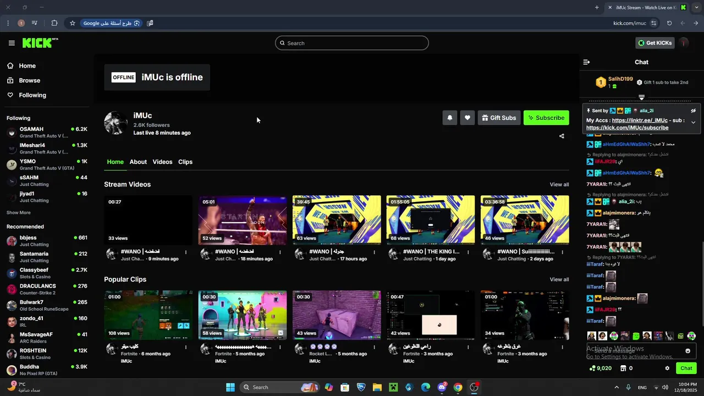The width and height of the screenshot is (704, 396).
Task: Open options for the 2 days ago video
Action: [x=562, y=252]
